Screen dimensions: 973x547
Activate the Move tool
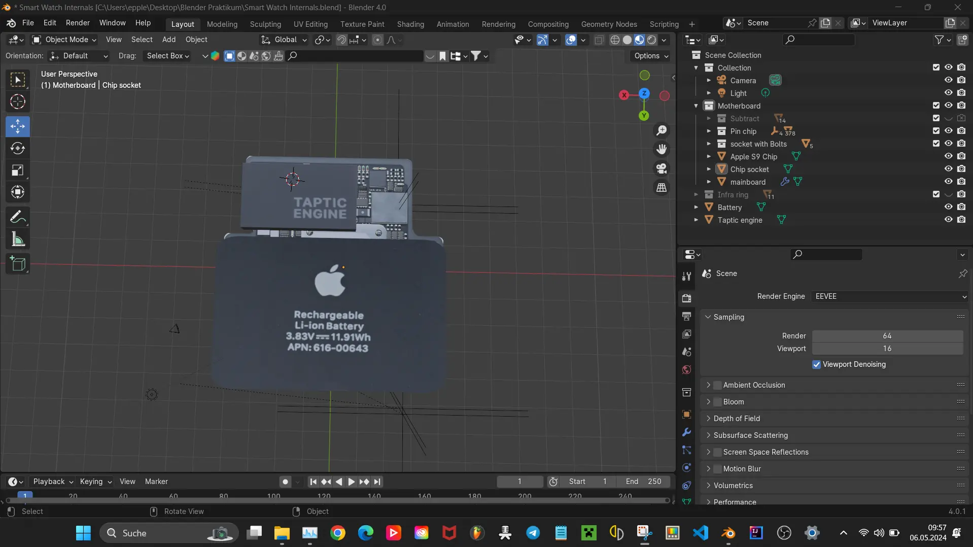18,126
